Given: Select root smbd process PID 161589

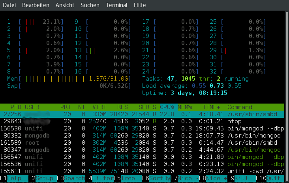Looking at the screenshot, I should (142, 143).
